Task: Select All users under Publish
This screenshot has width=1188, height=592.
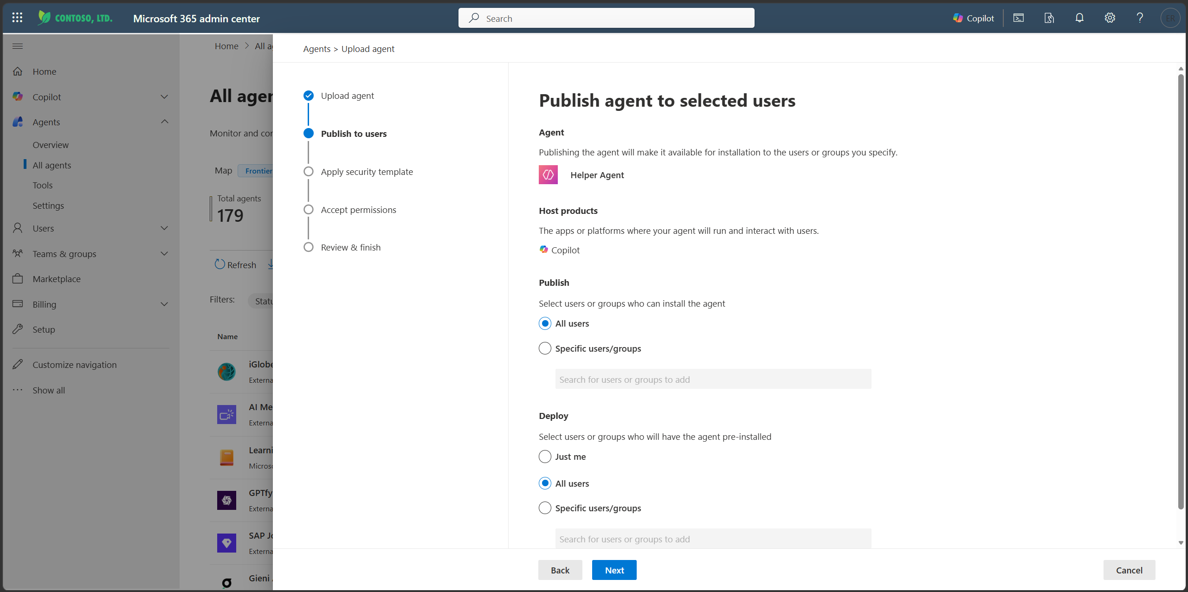Action: (x=545, y=323)
